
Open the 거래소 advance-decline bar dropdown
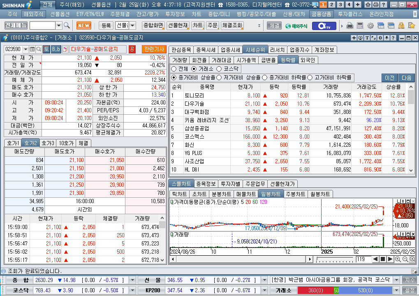(397, 290)
